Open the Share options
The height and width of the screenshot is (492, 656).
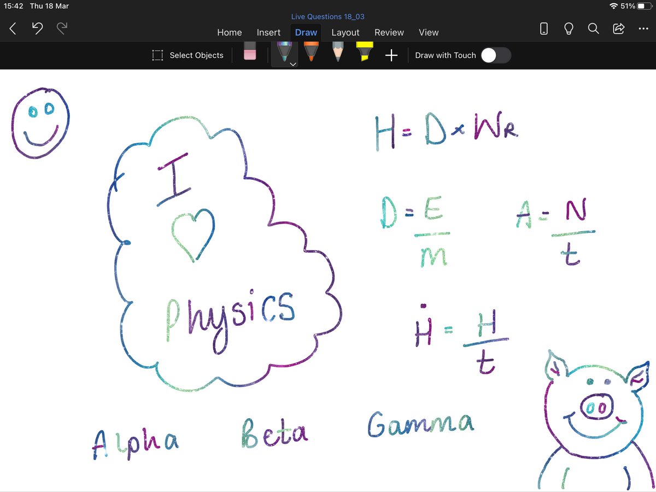coord(618,28)
